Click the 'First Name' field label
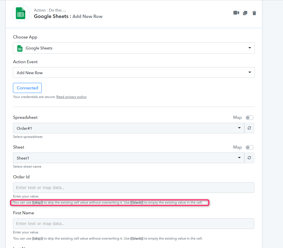Viewport: 283px width, 248px height. click(23, 213)
